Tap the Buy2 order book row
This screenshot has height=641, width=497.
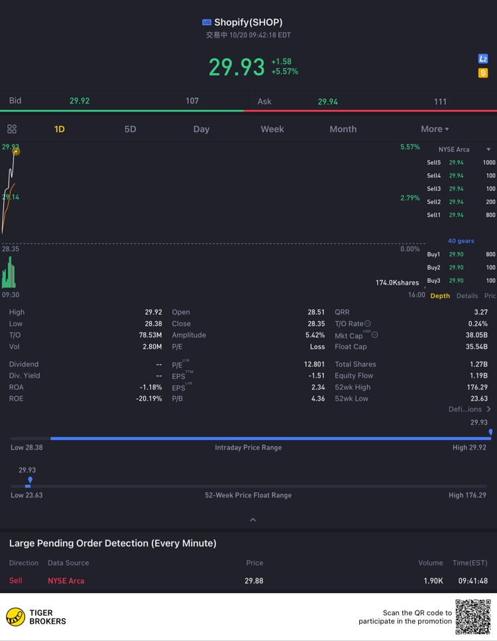click(461, 267)
